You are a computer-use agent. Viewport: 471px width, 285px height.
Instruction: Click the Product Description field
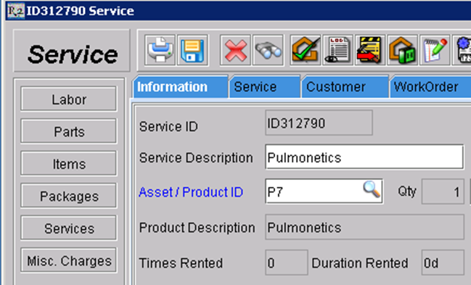pyautogui.click(x=364, y=227)
